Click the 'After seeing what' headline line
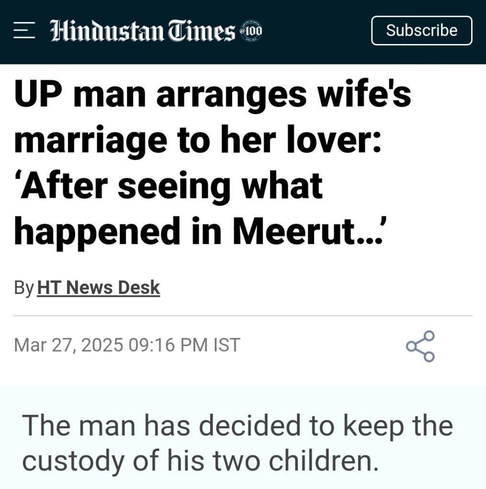 click(x=169, y=185)
